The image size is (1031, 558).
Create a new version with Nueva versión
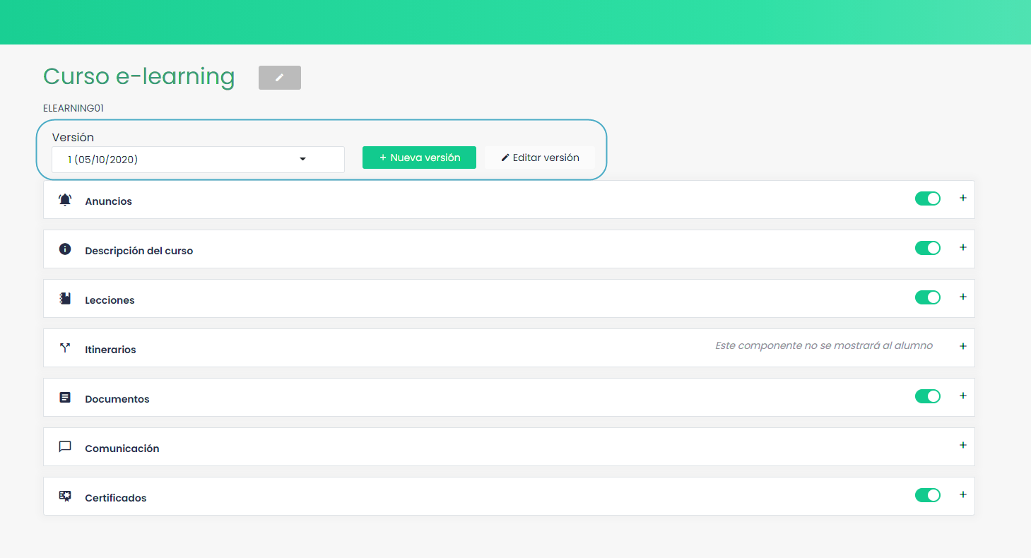pyautogui.click(x=419, y=158)
